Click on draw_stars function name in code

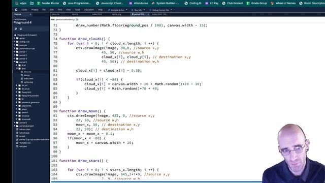coord(90,161)
